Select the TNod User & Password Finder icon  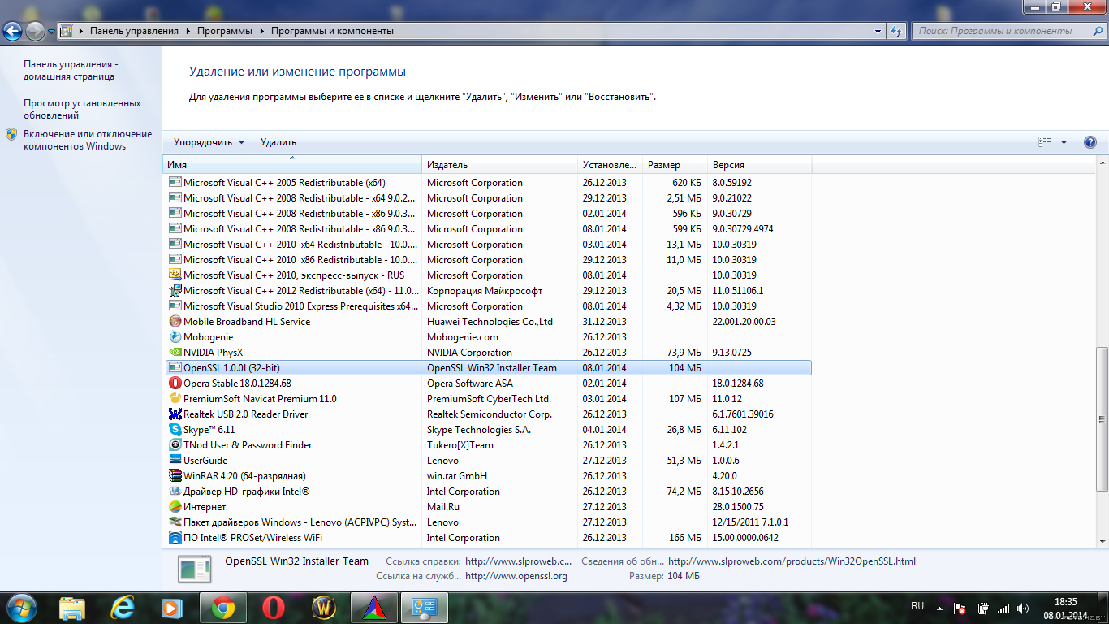(x=175, y=444)
